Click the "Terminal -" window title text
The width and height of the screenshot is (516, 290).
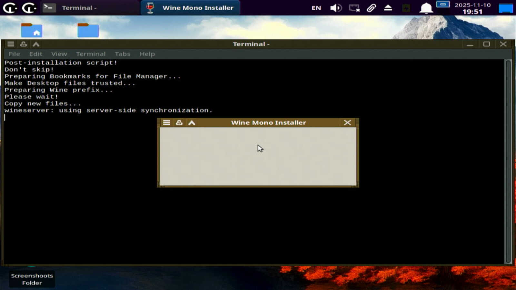click(251, 44)
